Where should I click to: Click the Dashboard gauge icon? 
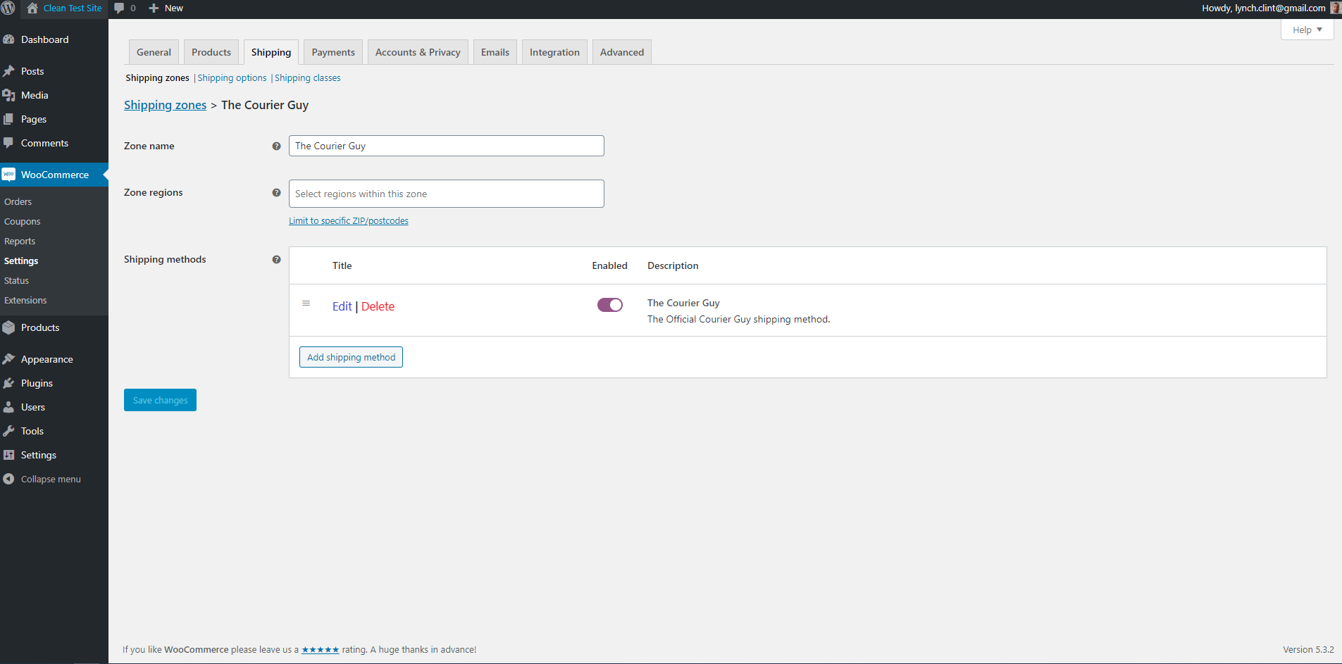[x=8, y=39]
